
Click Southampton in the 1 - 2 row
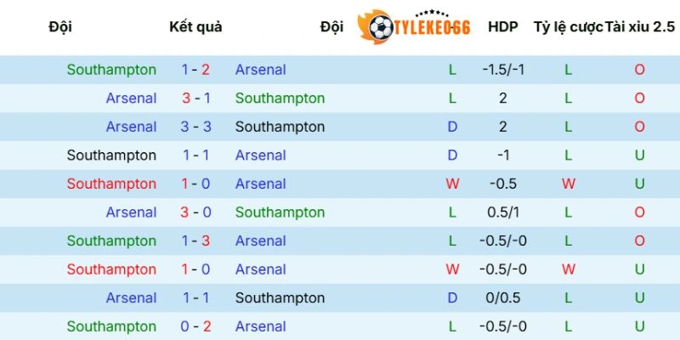pyautogui.click(x=111, y=70)
